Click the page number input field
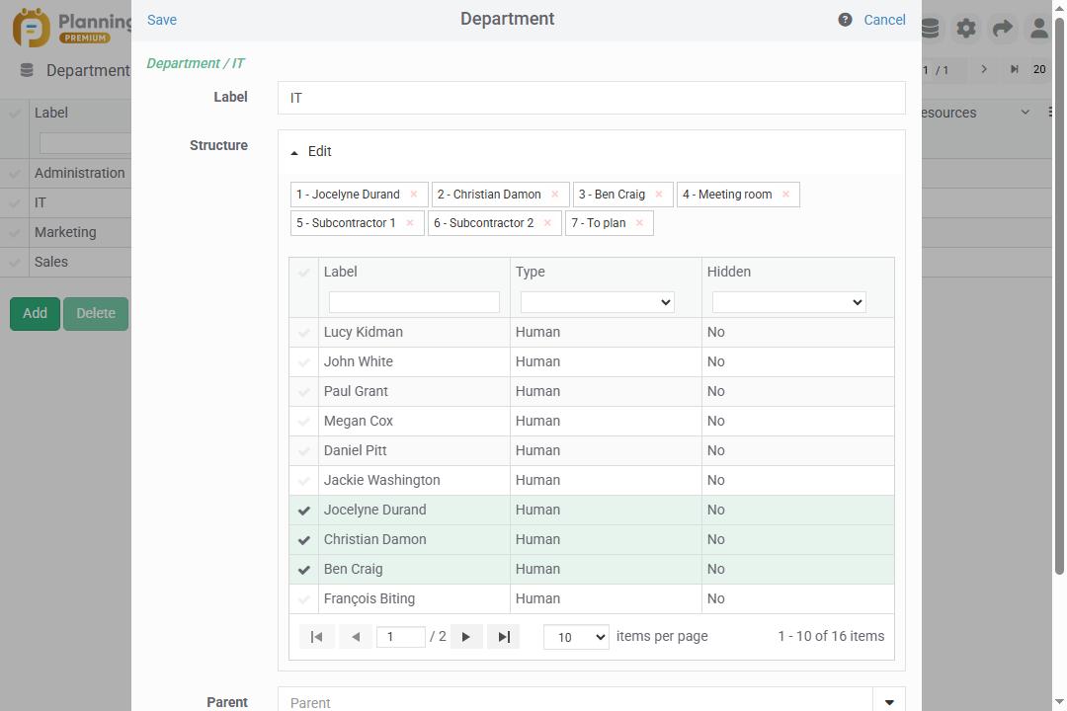The width and height of the screenshot is (1067, 711). pyautogui.click(x=401, y=637)
